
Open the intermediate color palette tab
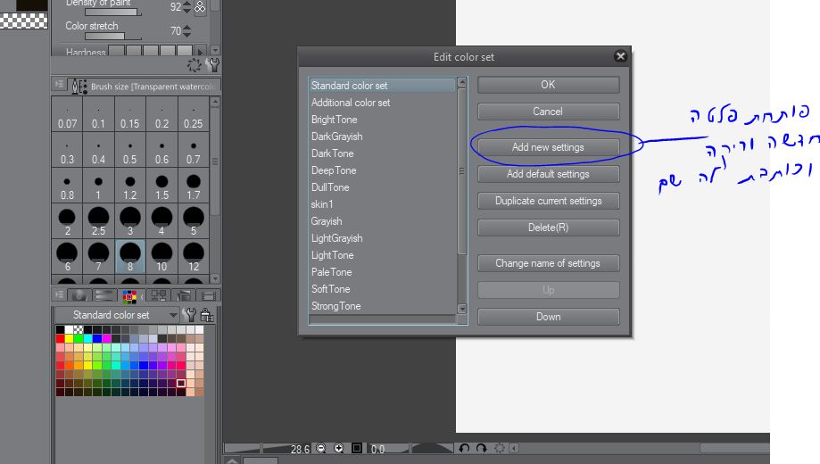(158, 295)
